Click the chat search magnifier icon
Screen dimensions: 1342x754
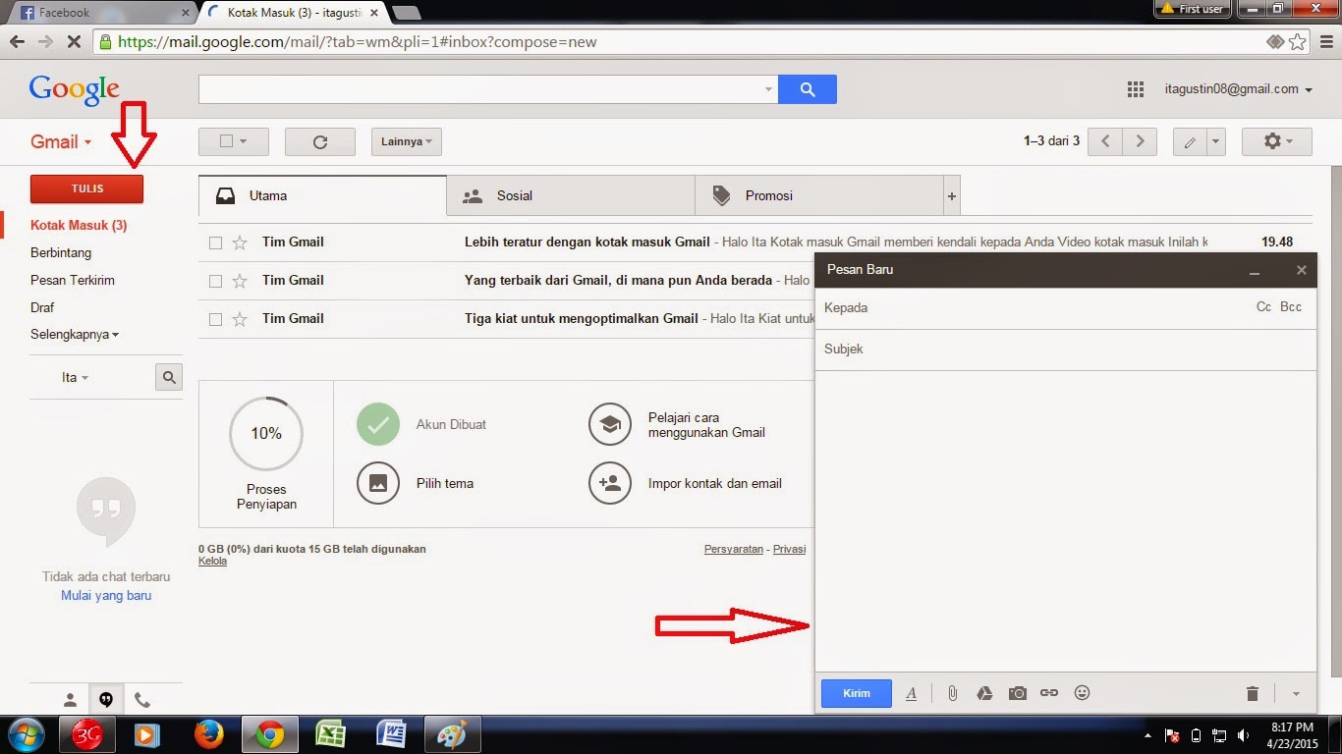coord(169,377)
